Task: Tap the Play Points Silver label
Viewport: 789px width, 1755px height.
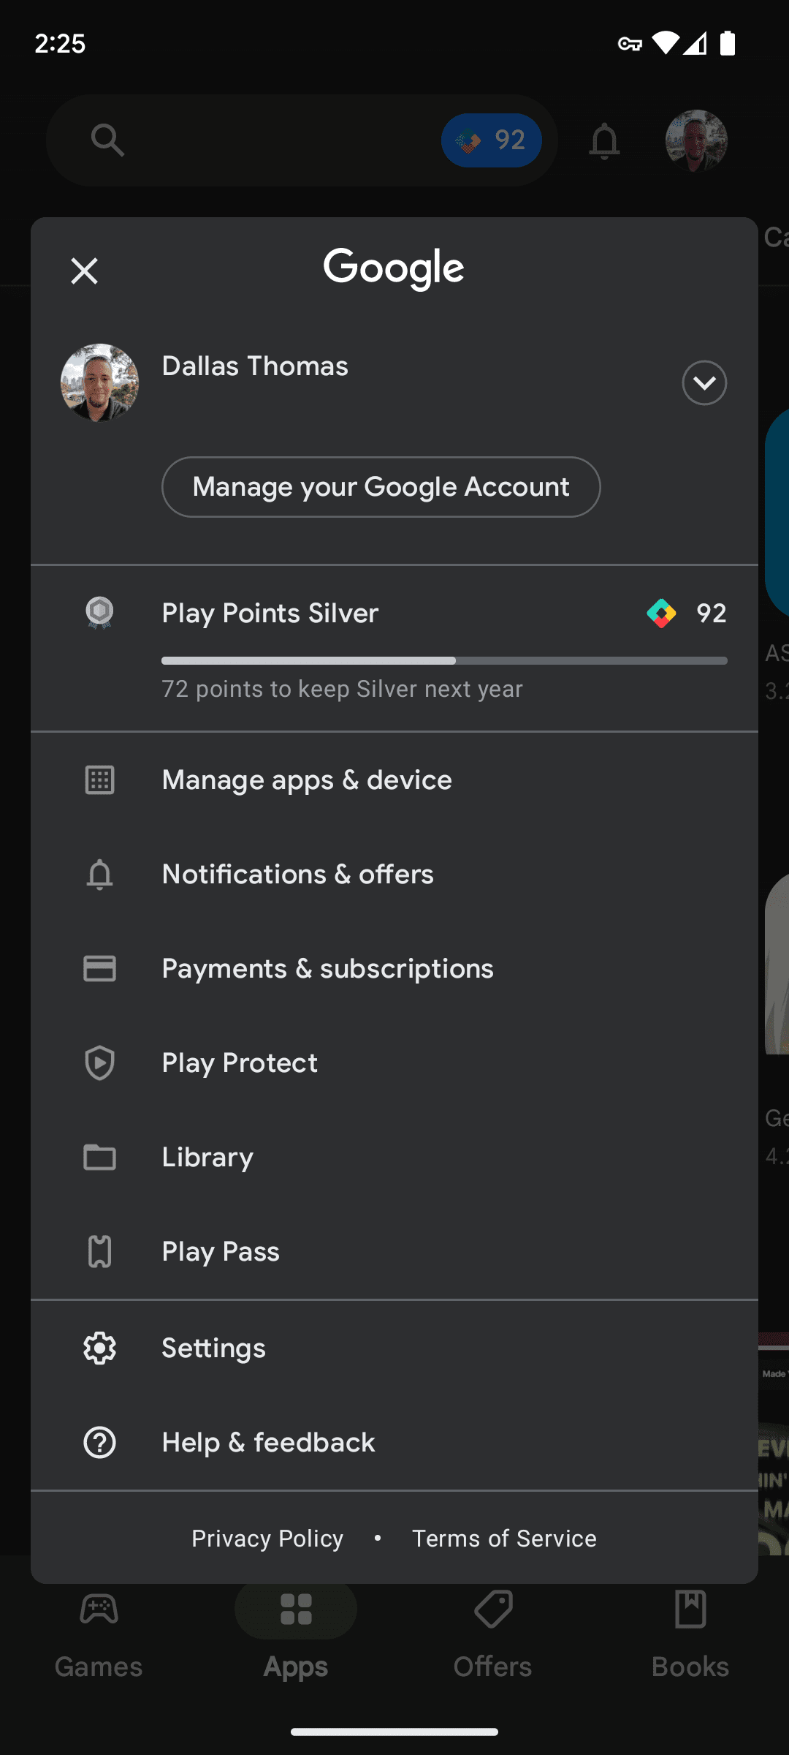Action: [x=270, y=614]
